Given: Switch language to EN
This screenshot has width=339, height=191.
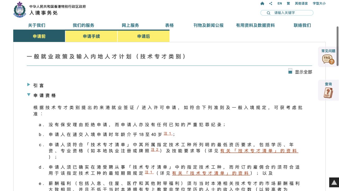Looking at the screenshot, I should click(x=280, y=3).
